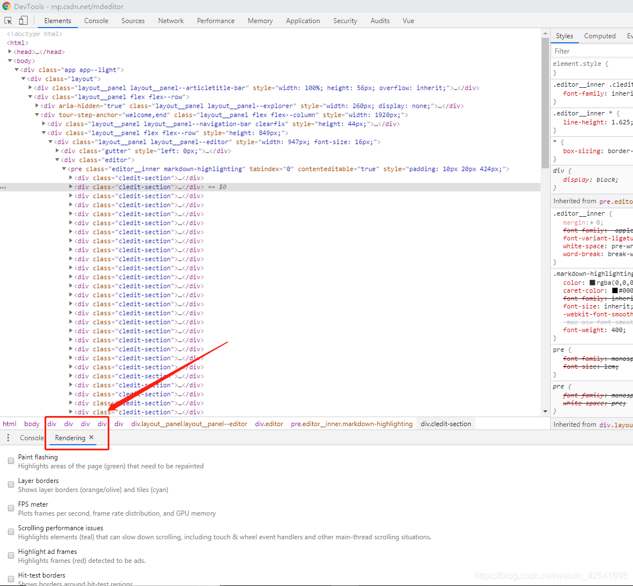Enable Scrolling performance issues checkbox

[11, 532]
